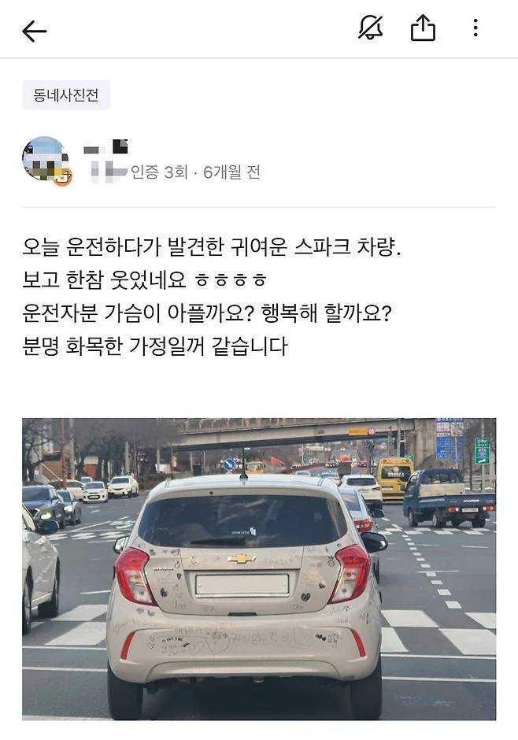The width and height of the screenshot is (518, 740).
Task: Open the photo of the Spark car
Action: click(x=259, y=568)
